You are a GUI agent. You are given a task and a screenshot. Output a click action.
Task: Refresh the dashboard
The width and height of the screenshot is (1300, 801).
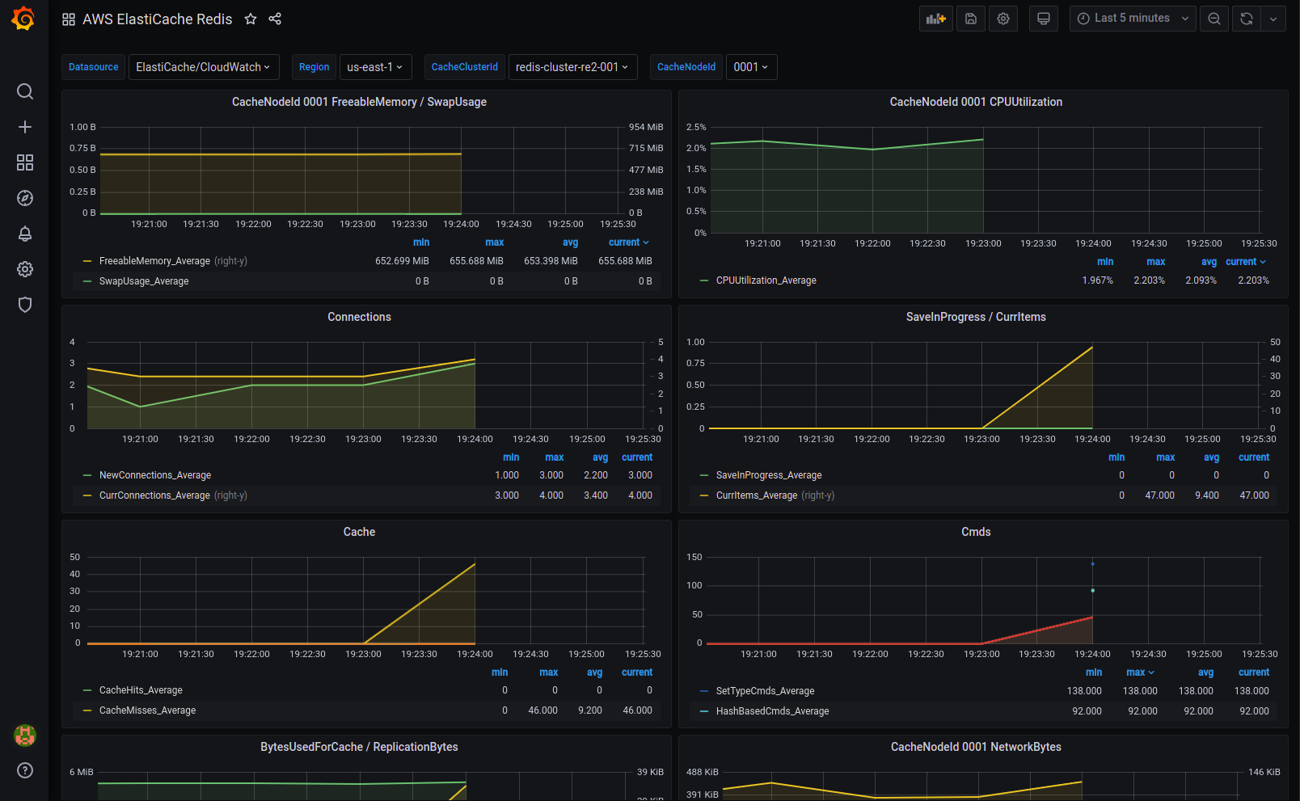(x=1247, y=19)
